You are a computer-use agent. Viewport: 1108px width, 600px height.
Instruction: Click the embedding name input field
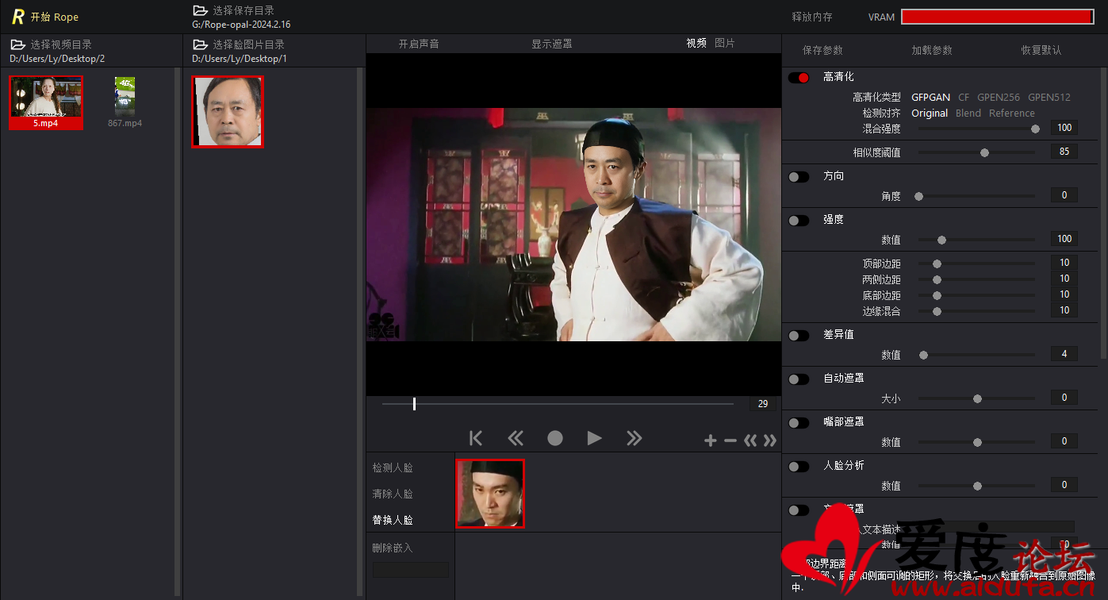[x=411, y=570]
